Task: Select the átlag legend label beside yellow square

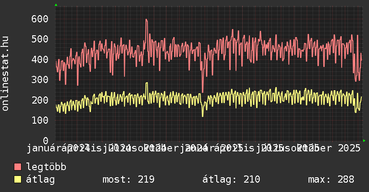Action: pos(41,179)
